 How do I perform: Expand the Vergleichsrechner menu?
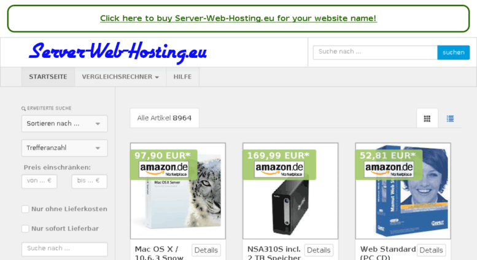[120, 77]
